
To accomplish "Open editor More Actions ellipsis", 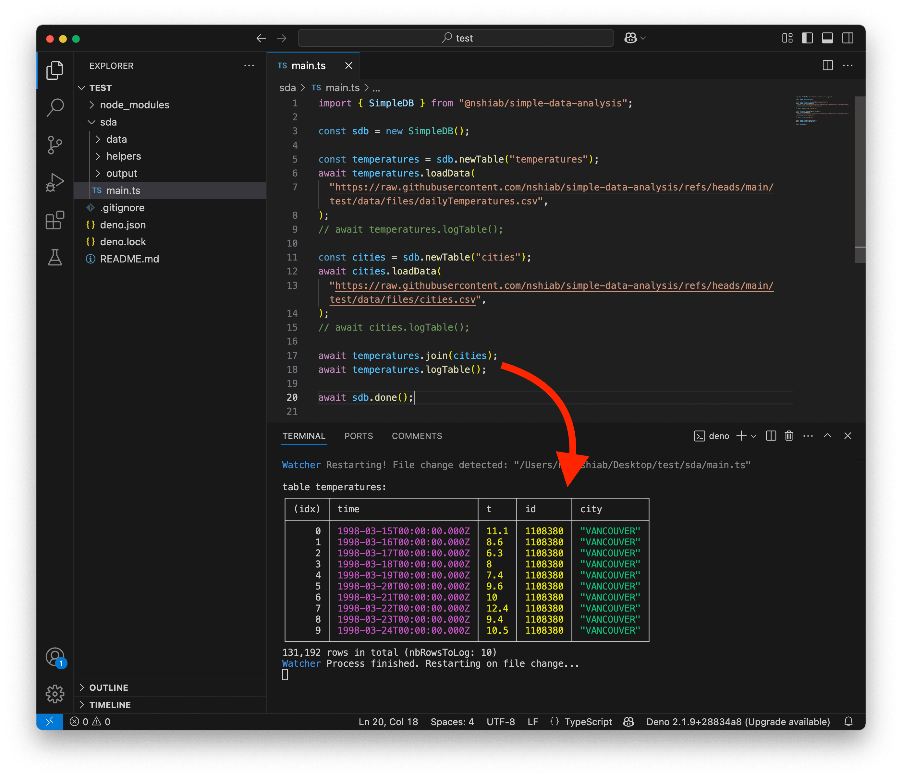I will [x=847, y=65].
